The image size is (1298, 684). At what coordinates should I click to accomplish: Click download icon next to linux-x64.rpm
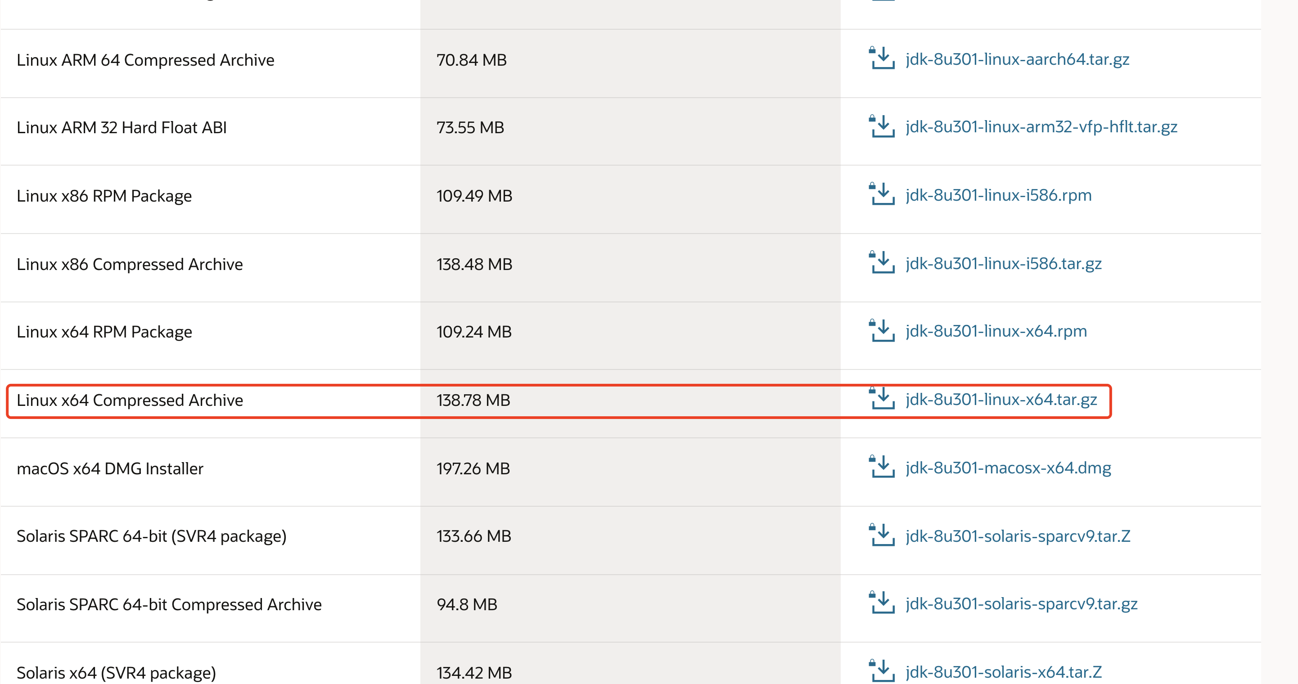(882, 331)
